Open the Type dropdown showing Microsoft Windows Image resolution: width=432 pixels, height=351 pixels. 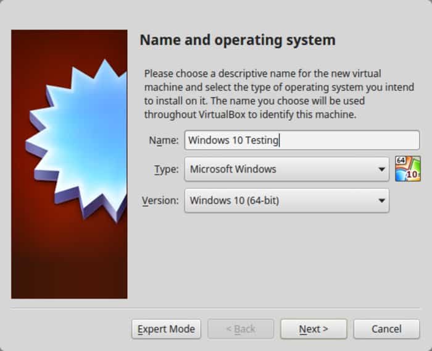click(x=287, y=169)
